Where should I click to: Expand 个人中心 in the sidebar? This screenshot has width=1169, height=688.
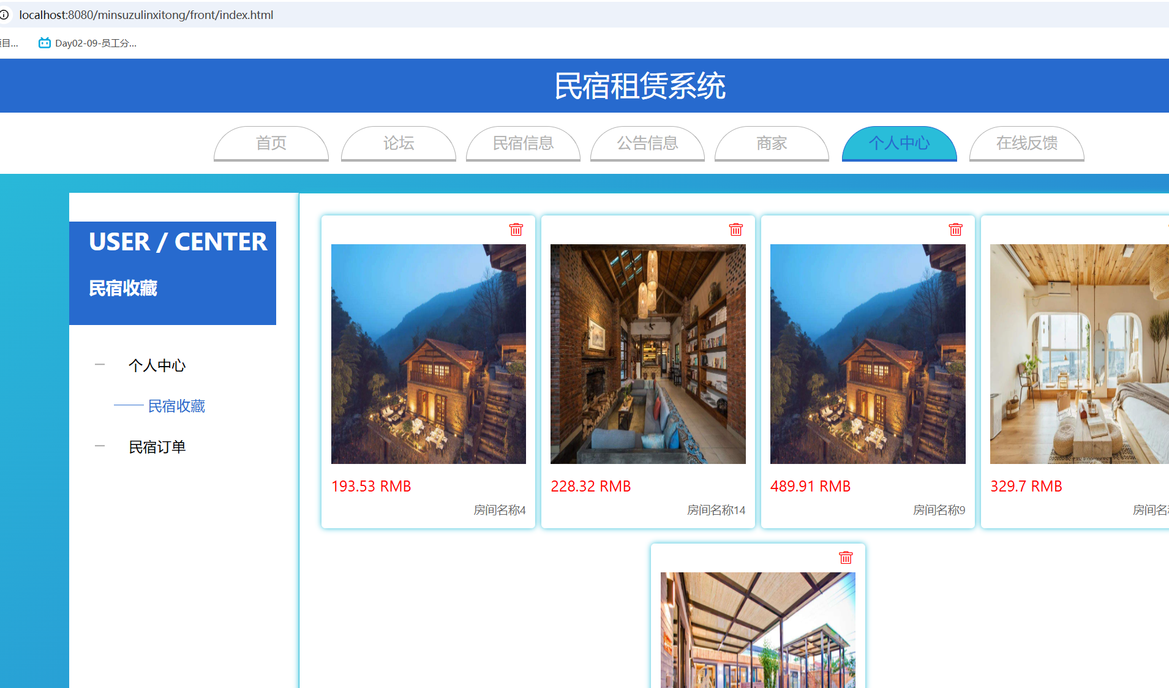[x=157, y=365]
